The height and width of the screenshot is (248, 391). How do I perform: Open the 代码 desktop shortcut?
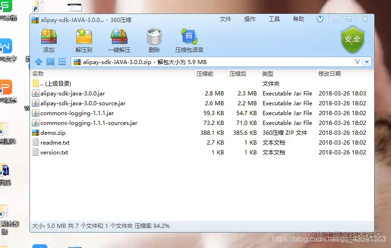click(5, 175)
